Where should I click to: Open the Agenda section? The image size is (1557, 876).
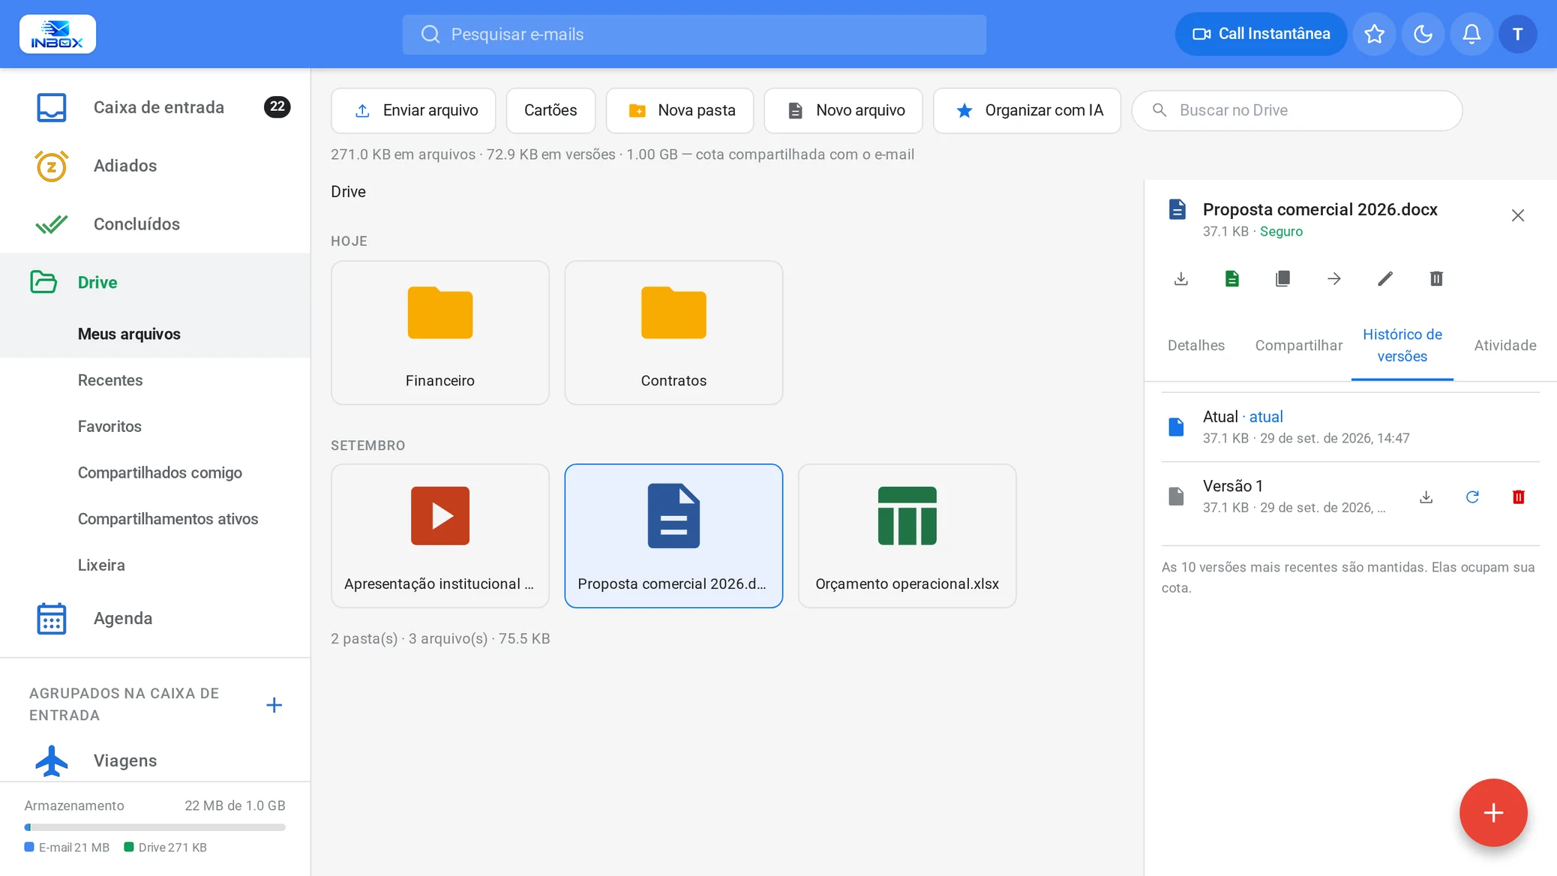(x=155, y=619)
